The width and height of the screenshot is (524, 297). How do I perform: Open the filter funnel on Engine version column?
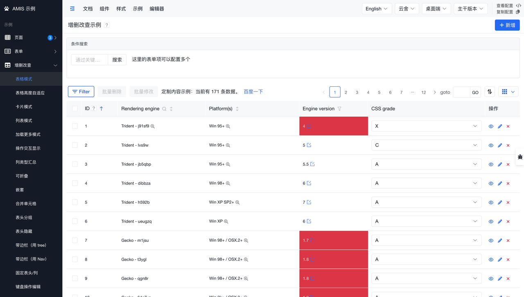340,108
